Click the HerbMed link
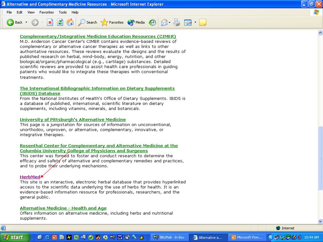Viewport: 323px width, 242px height. click(30, 177)
